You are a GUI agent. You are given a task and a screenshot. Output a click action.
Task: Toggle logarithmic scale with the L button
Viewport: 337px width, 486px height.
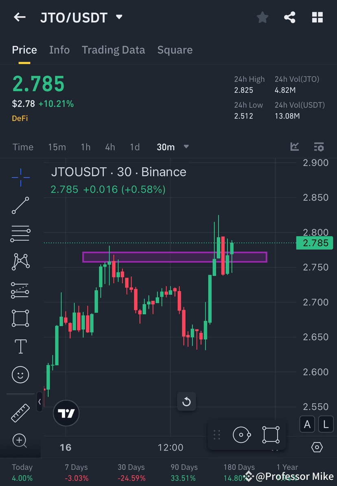(326, 424)
